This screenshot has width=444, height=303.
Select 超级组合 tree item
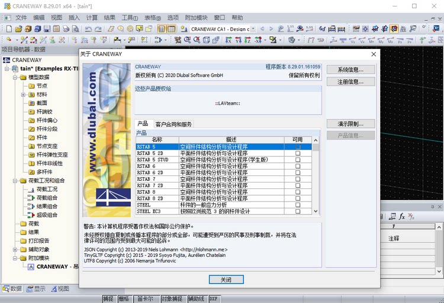click(47, 215)
